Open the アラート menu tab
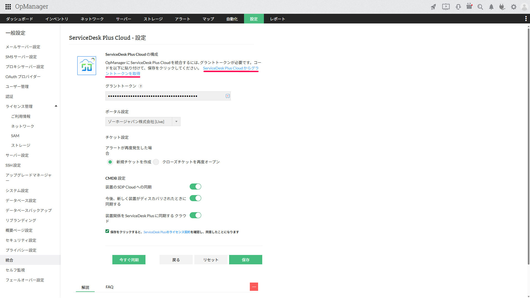 182,19
